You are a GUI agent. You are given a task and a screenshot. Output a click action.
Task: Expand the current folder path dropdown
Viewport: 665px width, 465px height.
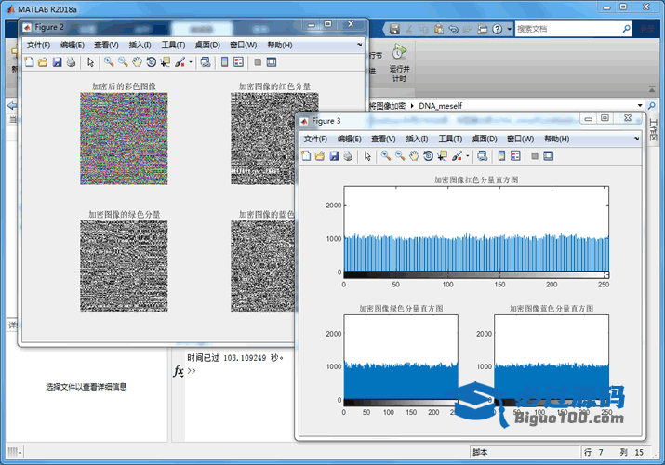(640, 106)
